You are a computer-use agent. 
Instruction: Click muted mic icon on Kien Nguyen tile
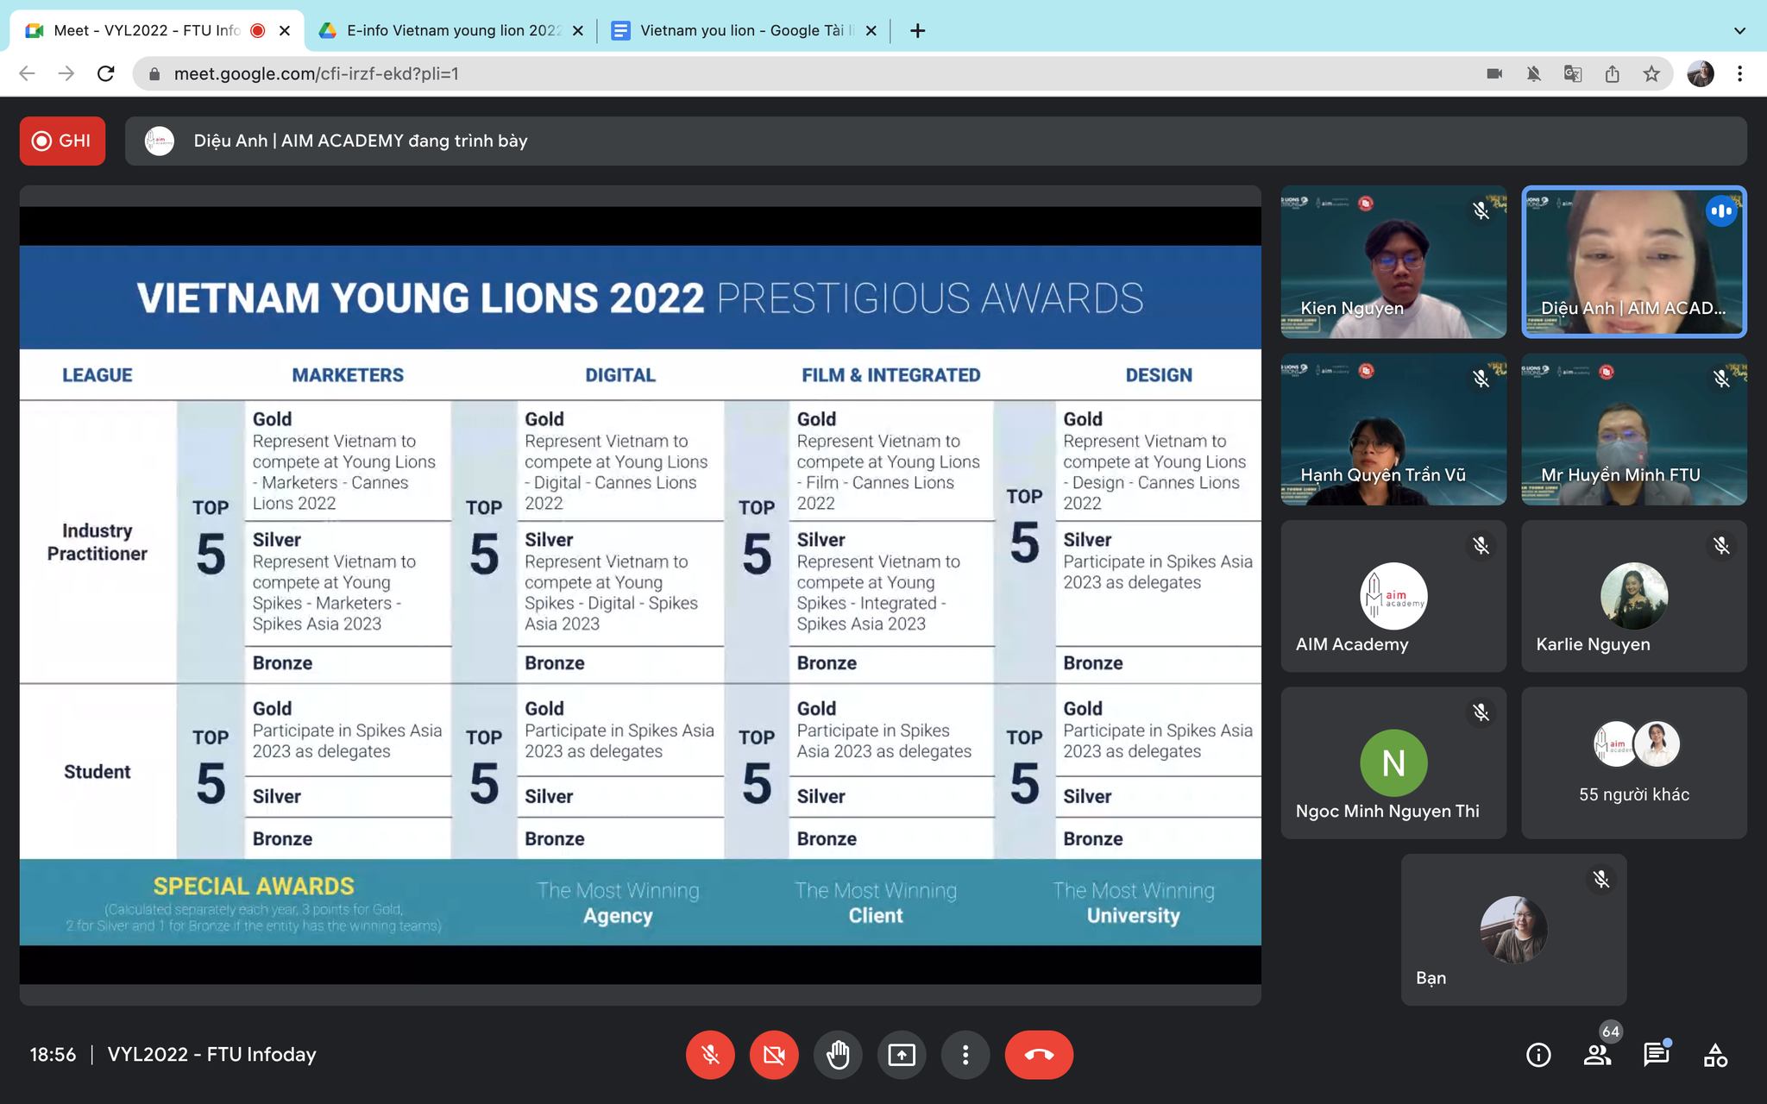click(x=1481, y=210)
